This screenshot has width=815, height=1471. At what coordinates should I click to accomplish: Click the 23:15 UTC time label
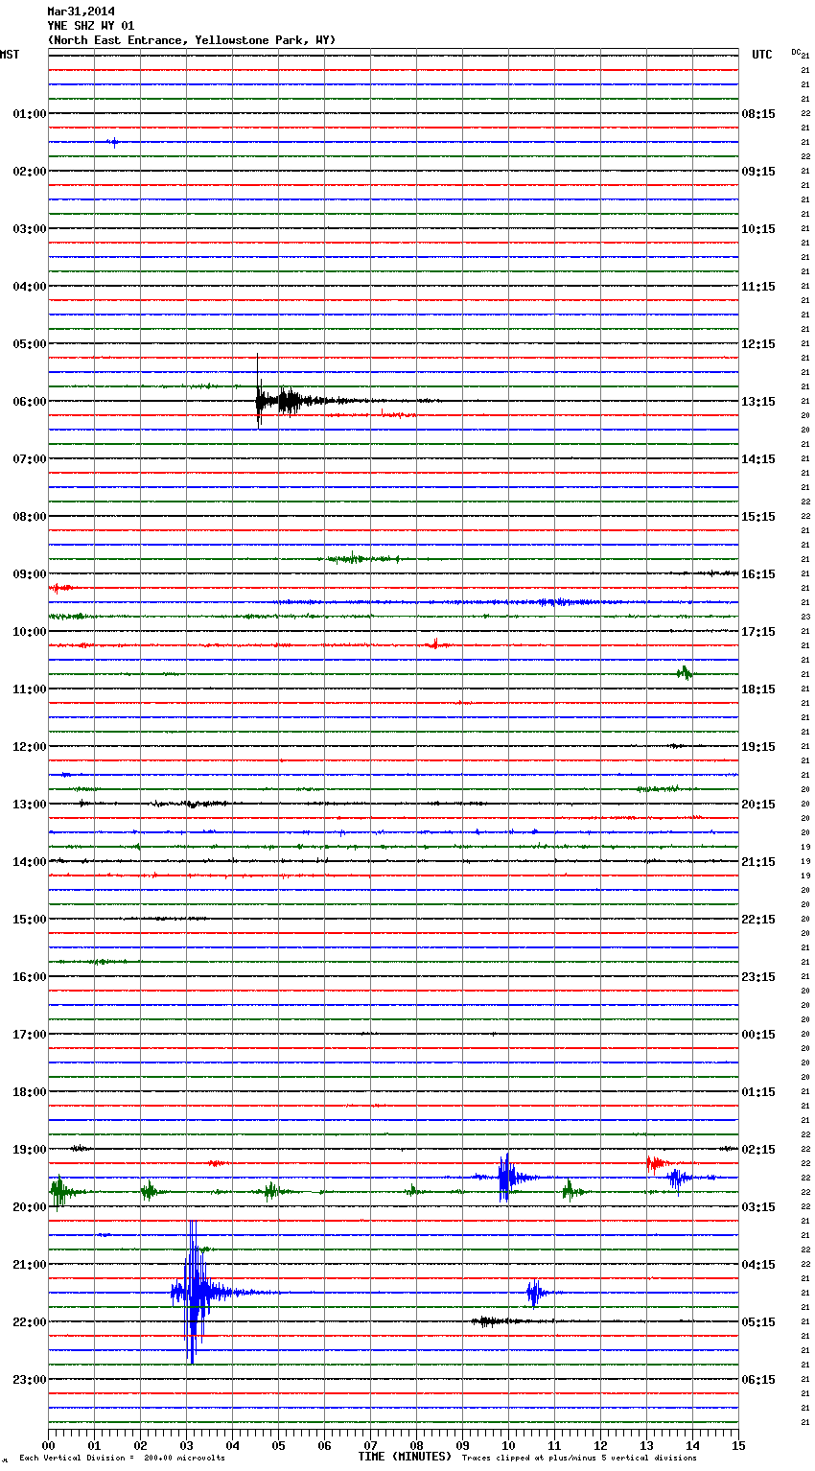(x=758, y=977)
